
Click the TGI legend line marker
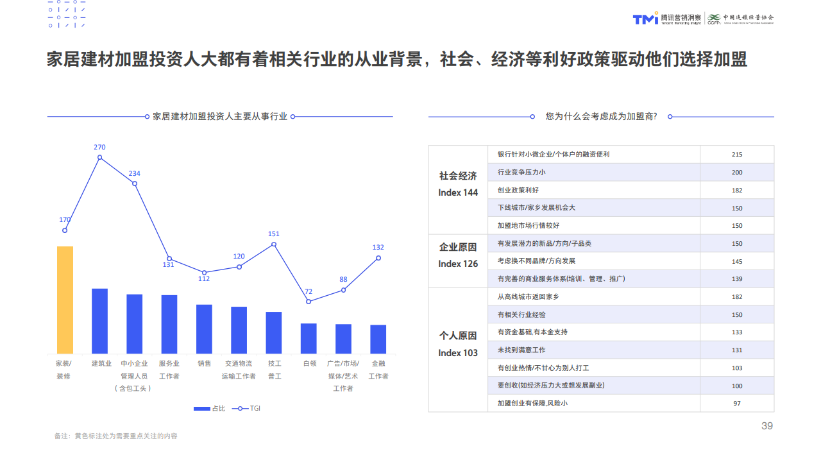point(241,409)
